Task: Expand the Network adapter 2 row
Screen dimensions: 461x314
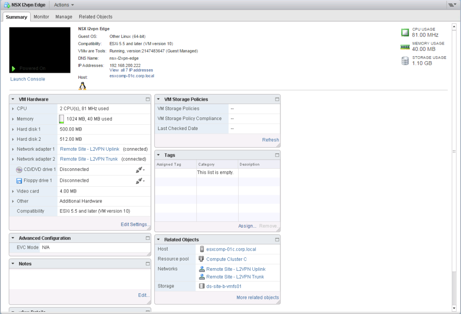Action: 13,159
